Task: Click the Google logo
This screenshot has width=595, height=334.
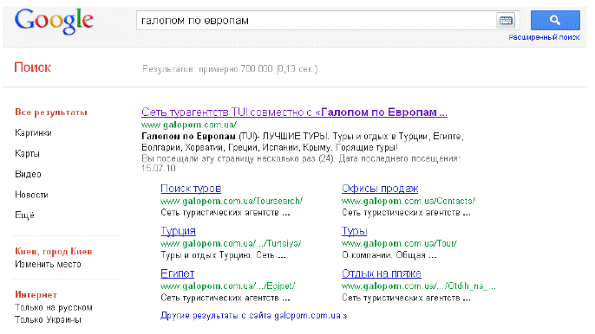Action: point(54,22)
